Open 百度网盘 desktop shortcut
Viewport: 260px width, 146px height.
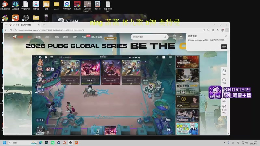[36, 6]
